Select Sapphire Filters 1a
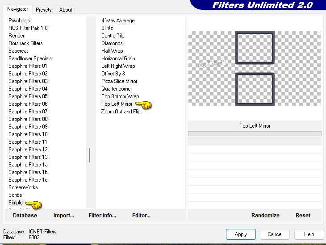 (28, 165)
